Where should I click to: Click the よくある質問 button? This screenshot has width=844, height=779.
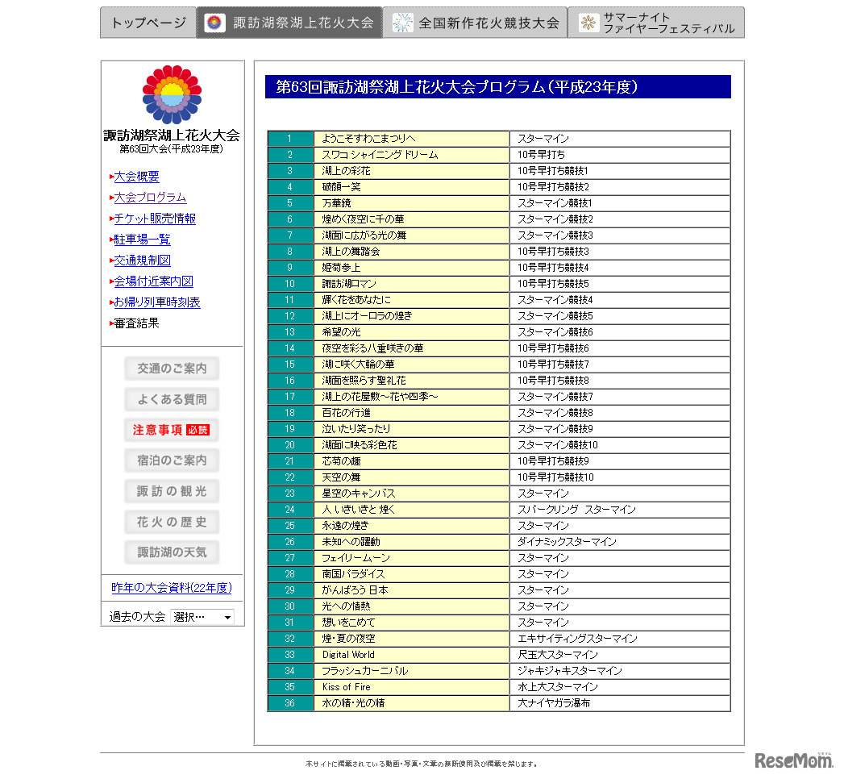[172, 399]
